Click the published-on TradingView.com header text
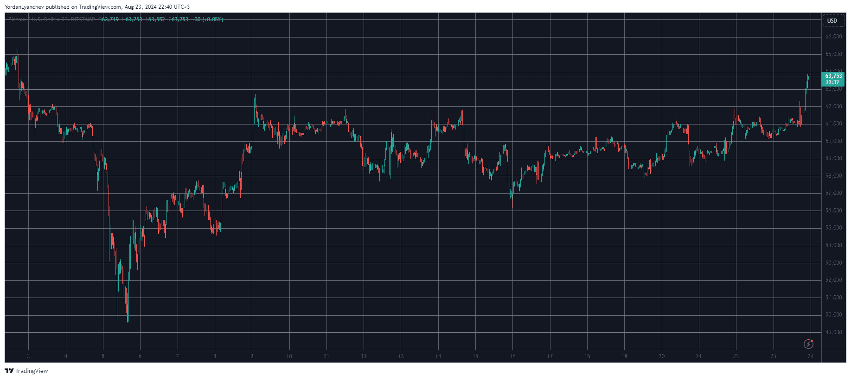Screen dimensions: 851x379 (x=97, y=7)
